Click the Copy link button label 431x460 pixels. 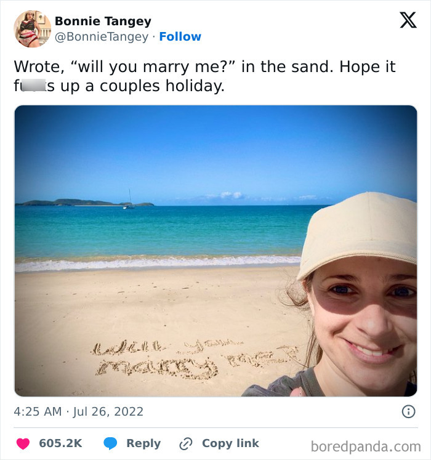point(230,443)
